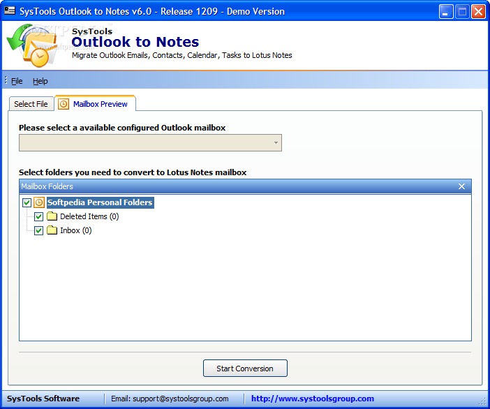Click the window resize grip corner
Viewport: 490px width, 409px height.
click(x=483, y=403)
